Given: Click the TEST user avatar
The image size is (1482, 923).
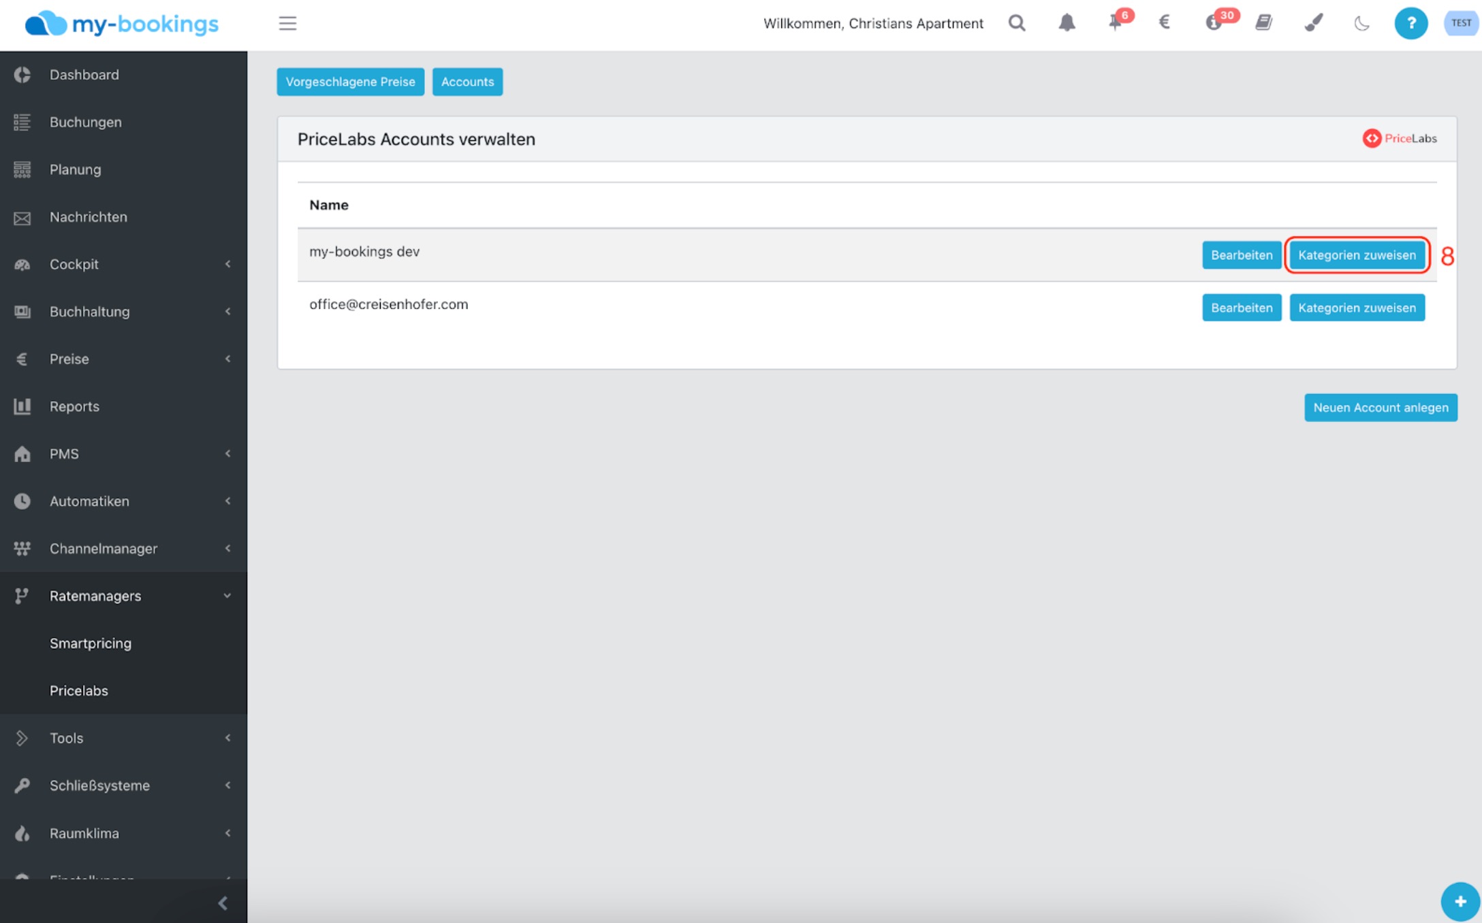Looking at the screenshot, I should pos(1461,23).
